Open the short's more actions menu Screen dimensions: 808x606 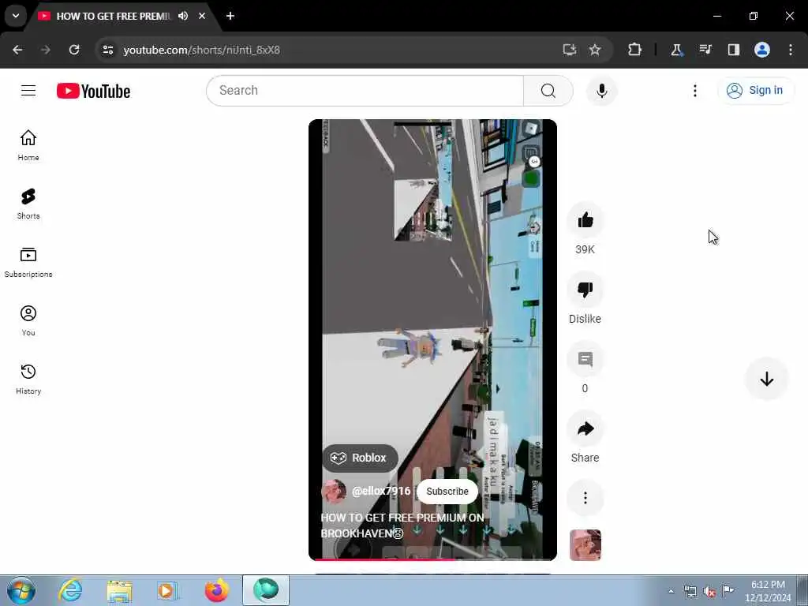point(585,498)
